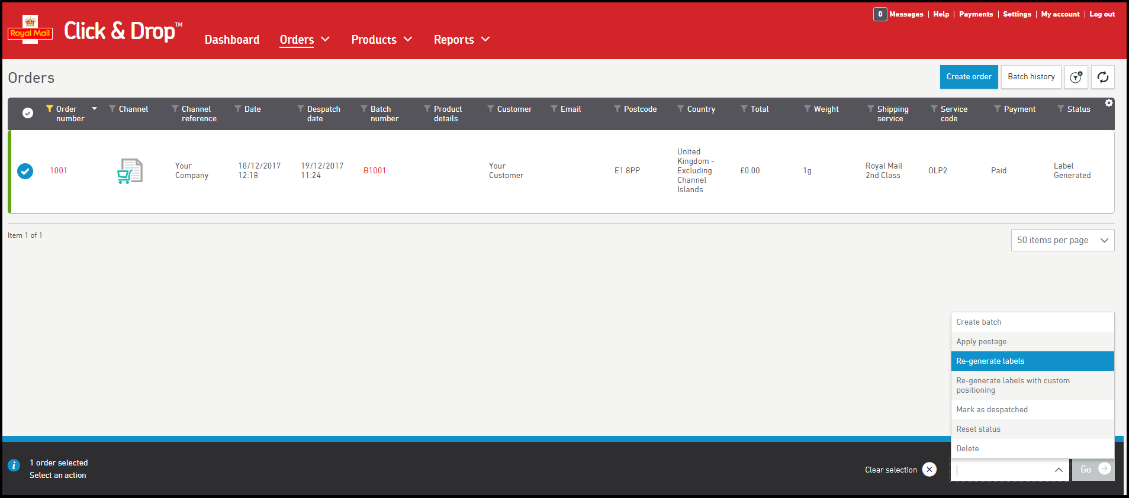The width and height of the screenshot is (1129, 498).
Task: Click the info icon beside order selected
Action: point(14,465)
